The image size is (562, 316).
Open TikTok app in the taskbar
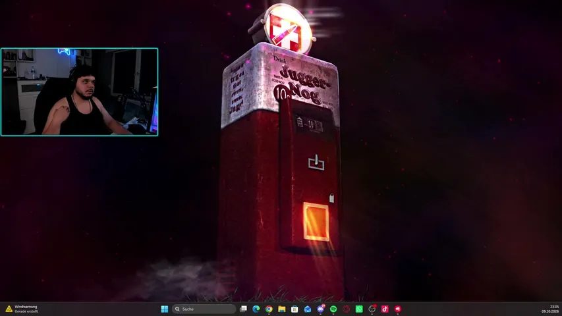[385, 309]
